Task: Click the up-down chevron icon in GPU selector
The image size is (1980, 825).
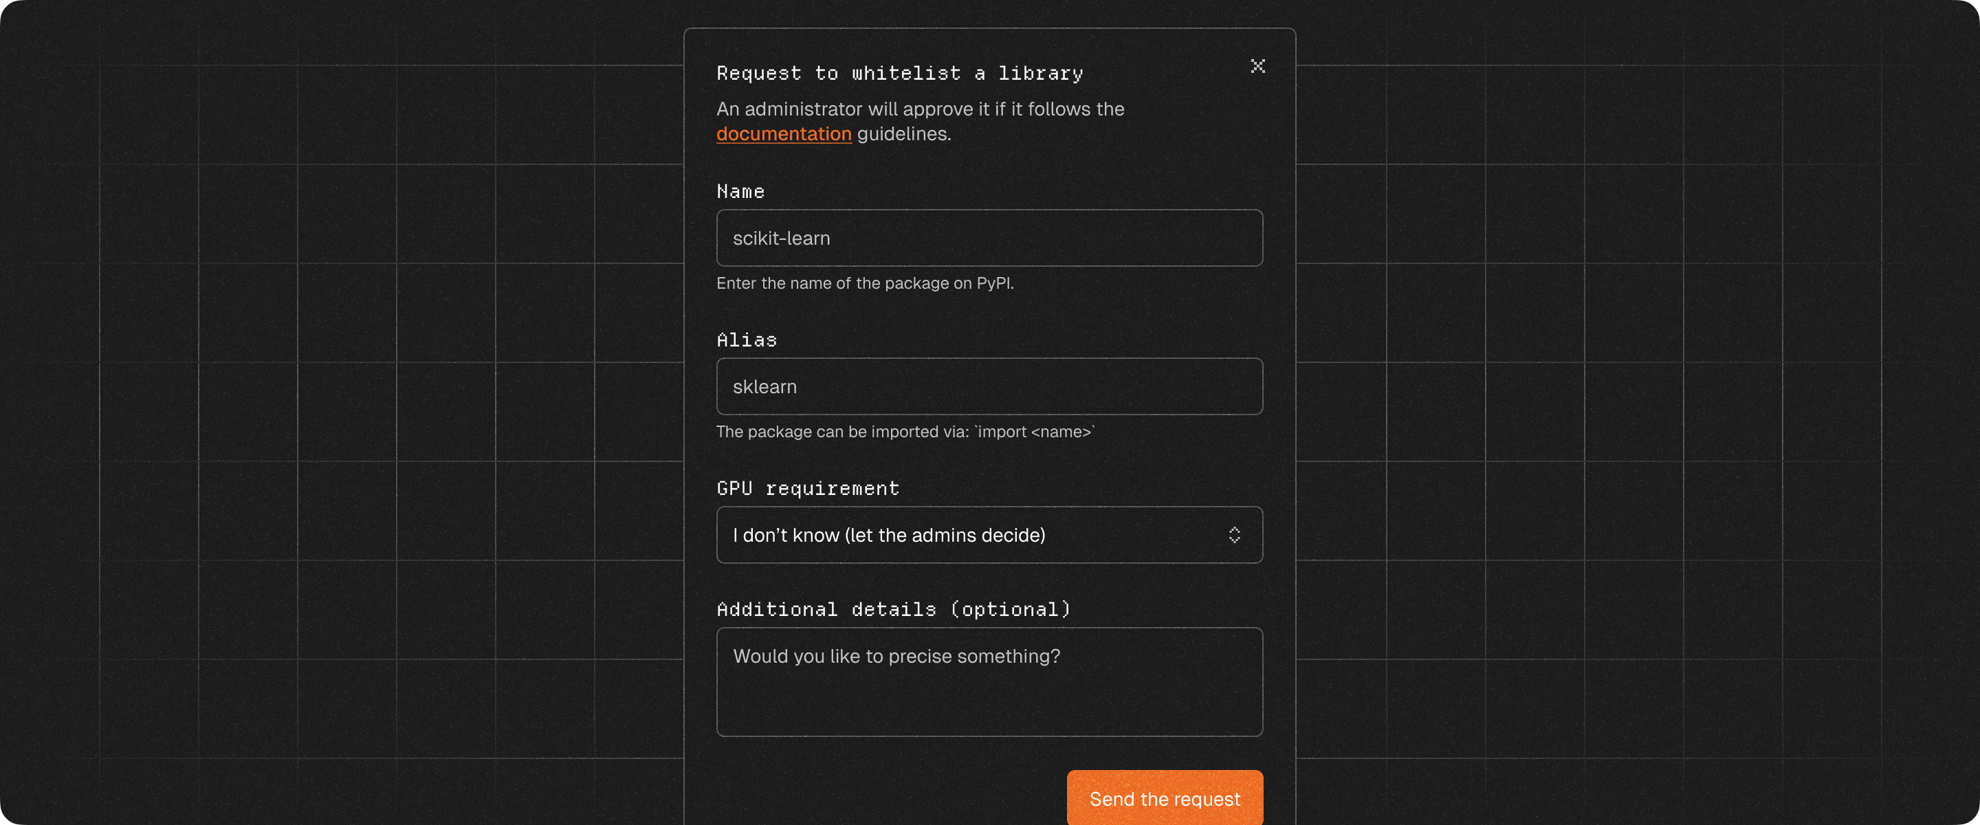Action: point(1233,535)
